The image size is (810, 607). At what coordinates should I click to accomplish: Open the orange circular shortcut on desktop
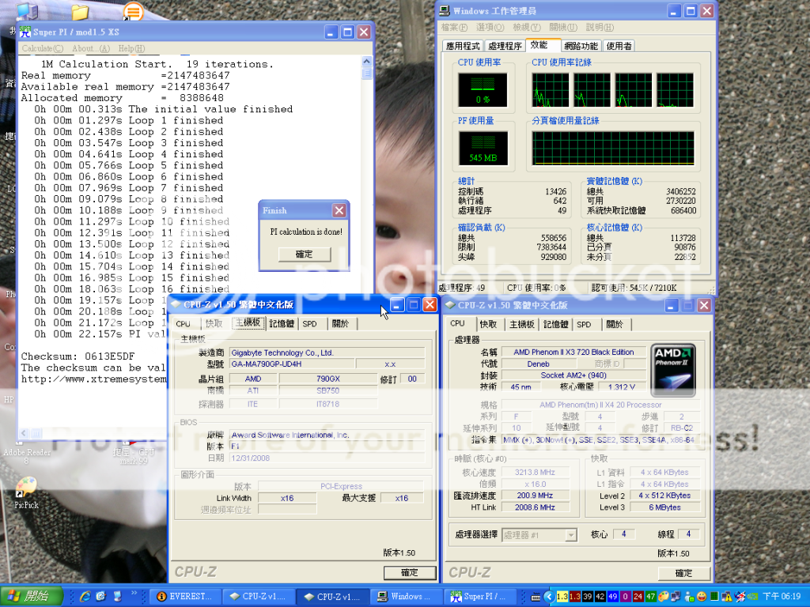pyautogui.click(x=133, y=11)
